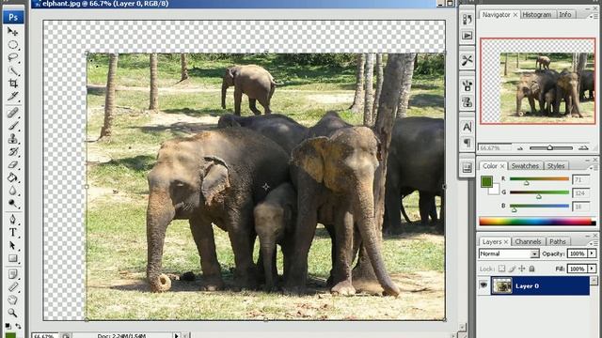Click the Layer 0 thumbnail
This screenshot has height=338, width=602.
coord(501,285)
